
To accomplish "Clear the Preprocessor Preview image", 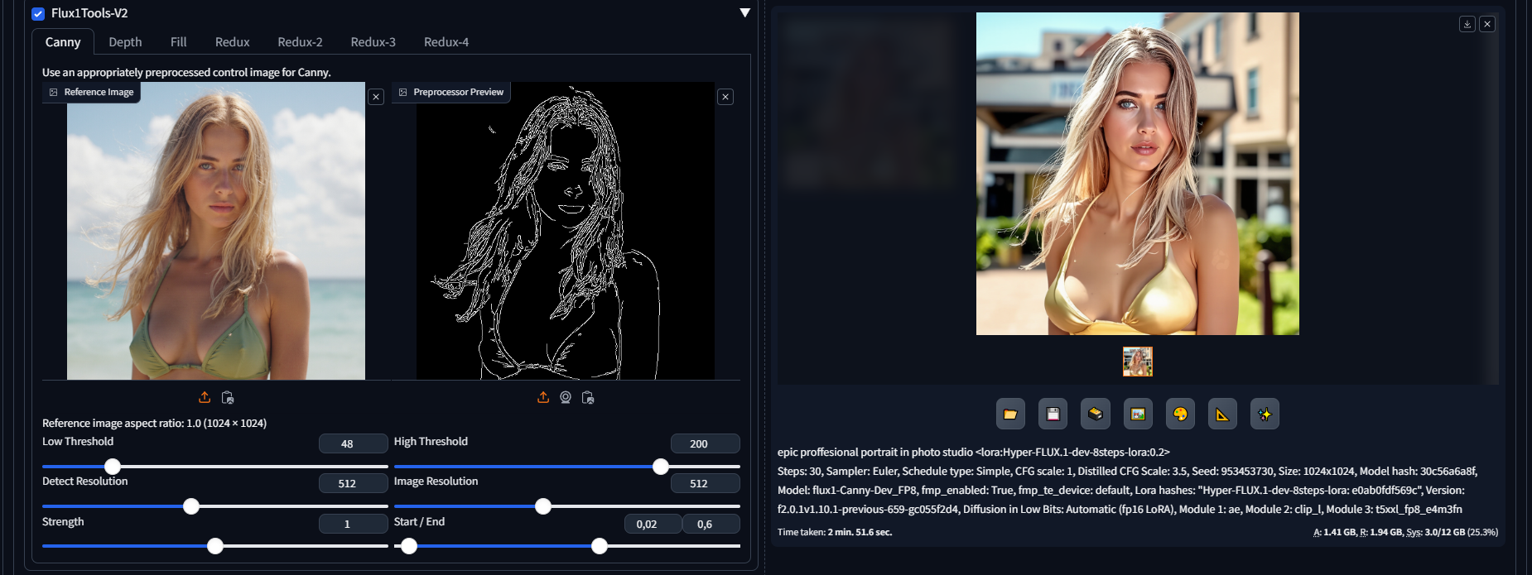I will tap(725, 97).
